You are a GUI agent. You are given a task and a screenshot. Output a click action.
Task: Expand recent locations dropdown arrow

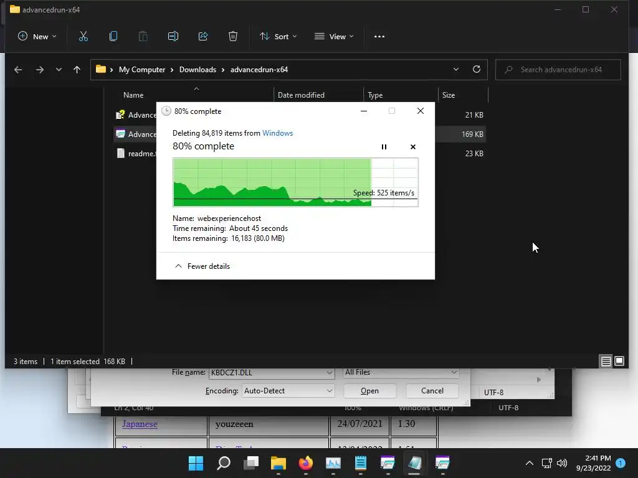click(59, 70)
